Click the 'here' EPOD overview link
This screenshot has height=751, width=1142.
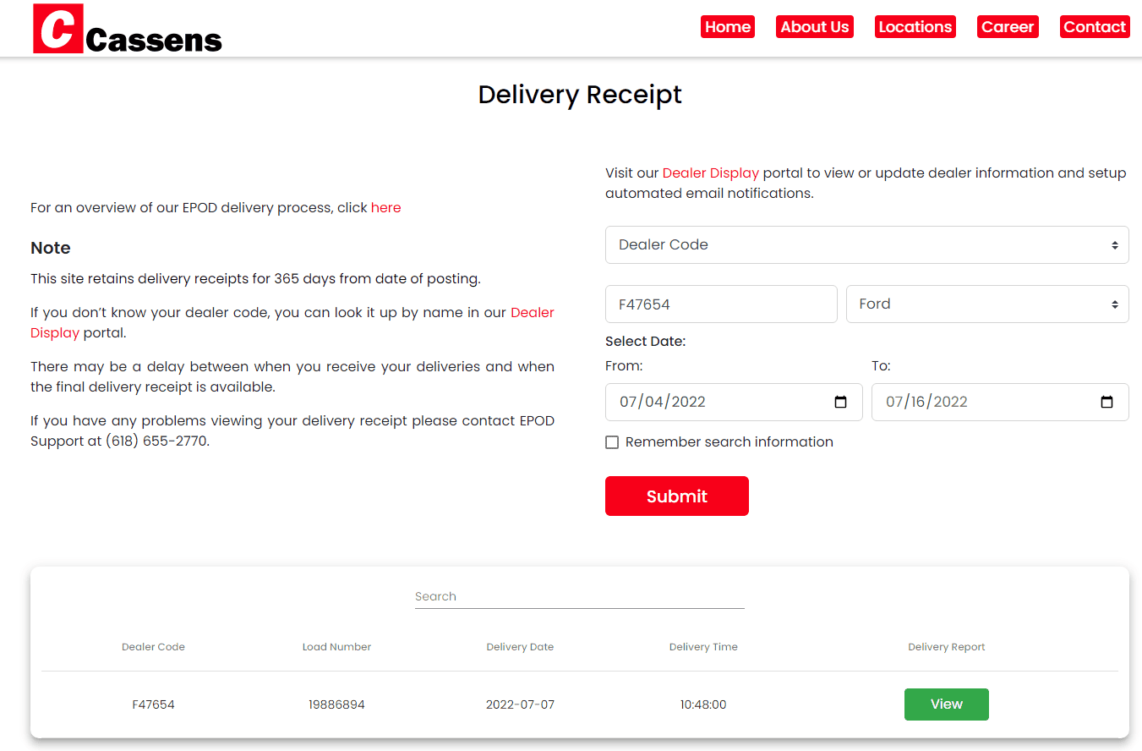(385, 208)
